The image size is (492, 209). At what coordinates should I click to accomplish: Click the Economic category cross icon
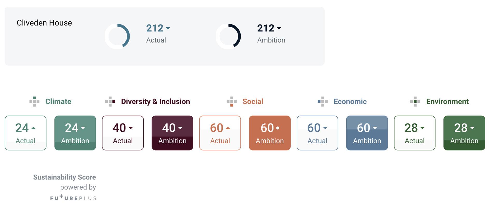click(x=323, y=101)
